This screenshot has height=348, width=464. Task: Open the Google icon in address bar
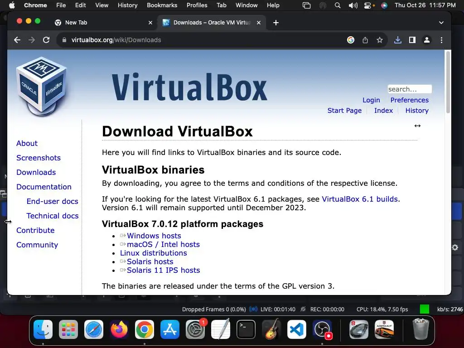pyautogui.click(x=351, y=40)
